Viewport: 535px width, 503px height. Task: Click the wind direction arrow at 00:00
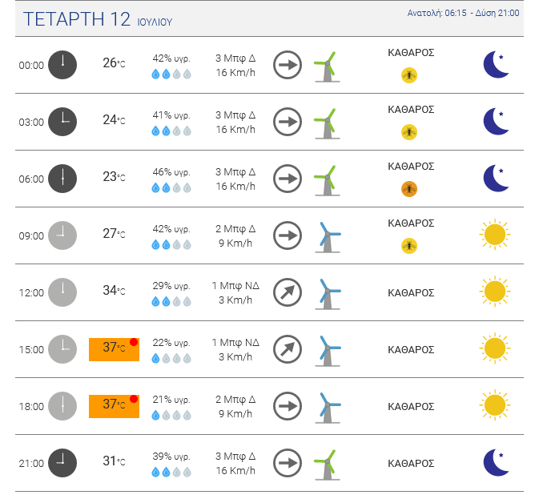click(x=288, y=65)
